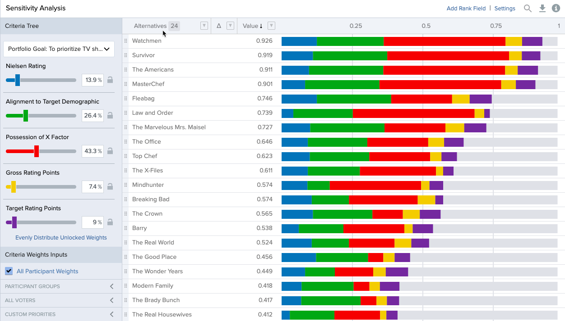Open the Portfolio Goal dropdown

(59, 49)
